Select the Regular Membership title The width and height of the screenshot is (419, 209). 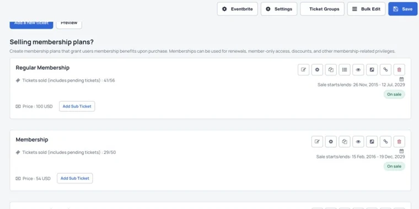pos(42,68)
